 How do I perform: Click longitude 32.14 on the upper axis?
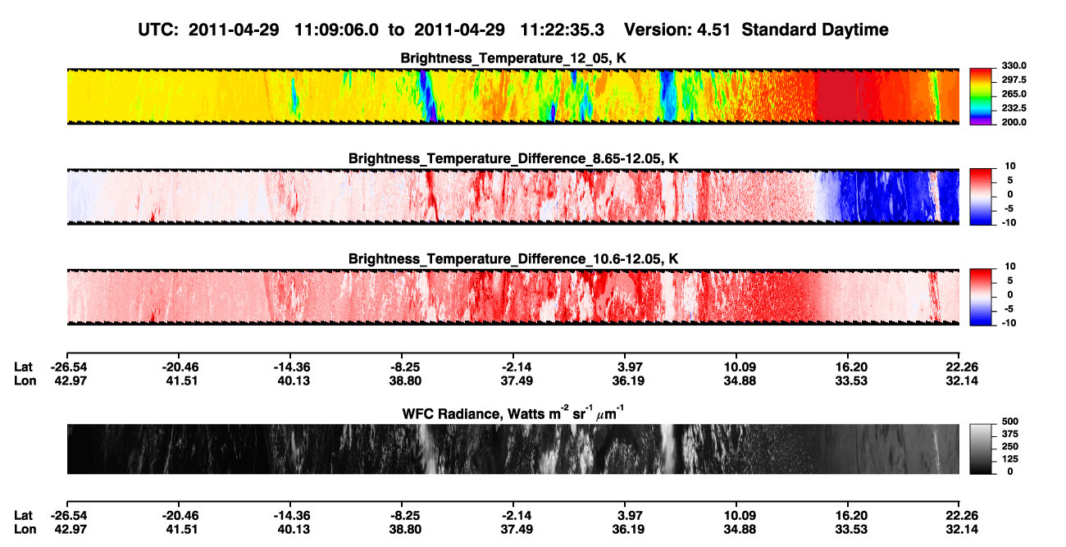click(x=962, y=380)
